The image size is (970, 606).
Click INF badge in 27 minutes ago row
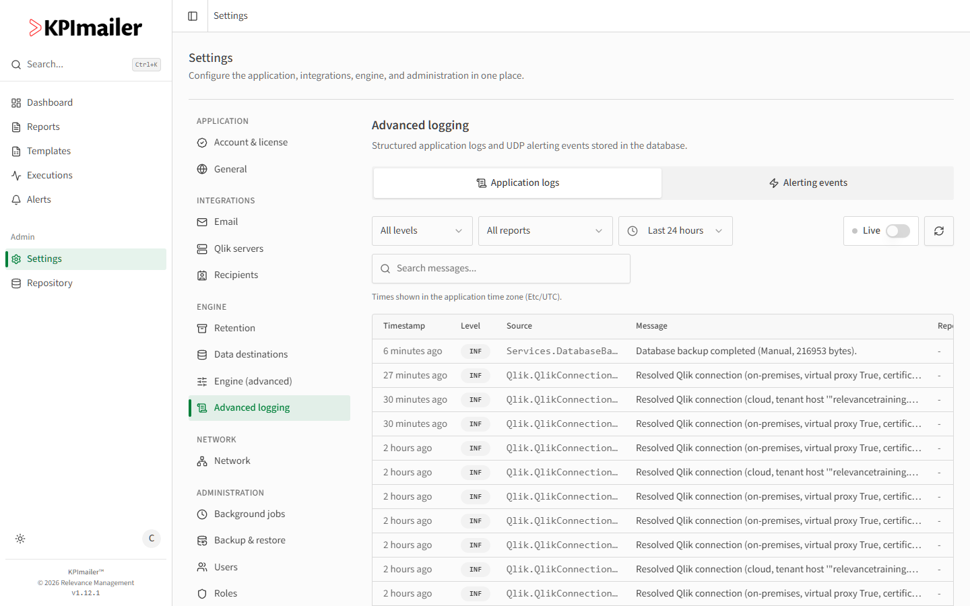click(x=476, y=376)
